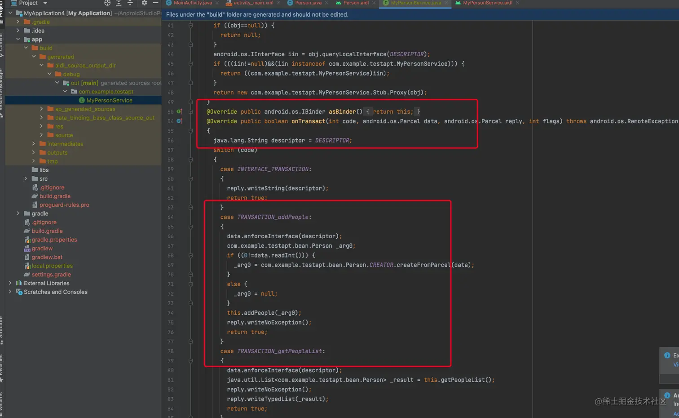Close the activity_main.xml tab
Screen dimensions: 679x418
(278, 3)
